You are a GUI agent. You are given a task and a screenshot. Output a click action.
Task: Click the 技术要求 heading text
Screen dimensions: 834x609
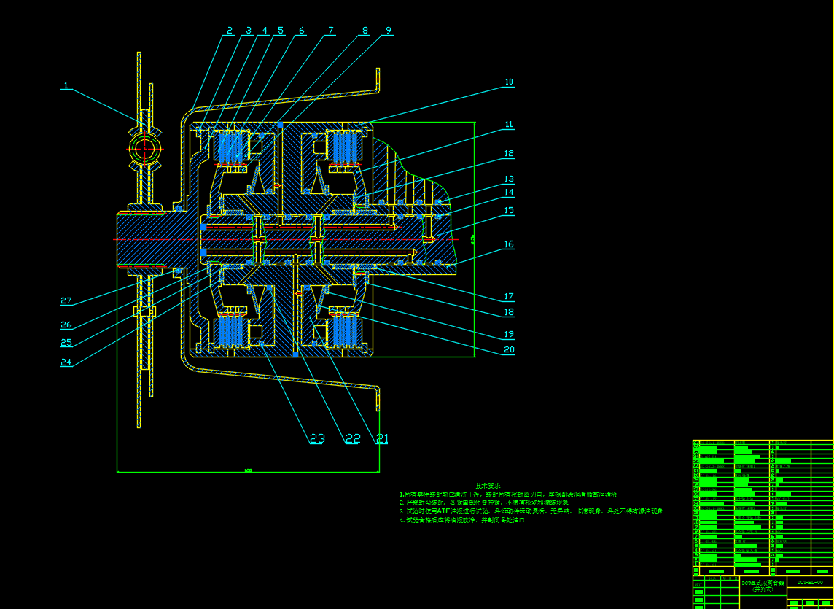point(488,485)
